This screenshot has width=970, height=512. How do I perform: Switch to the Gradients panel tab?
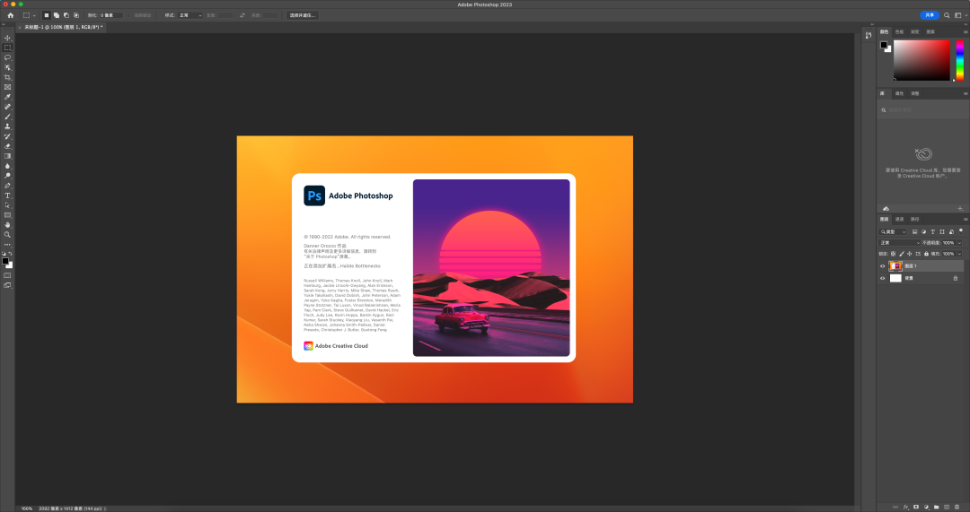(x=915, y=31)
